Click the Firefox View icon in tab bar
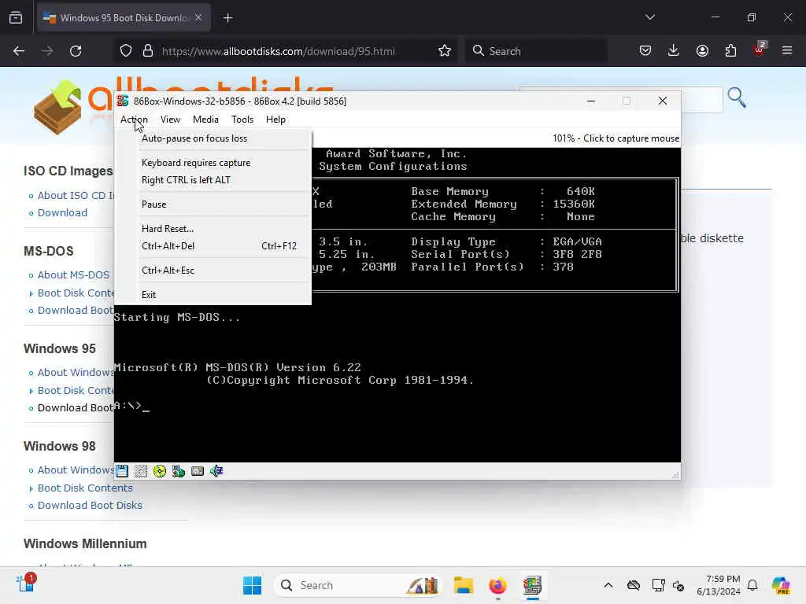Screen dimensions: 806x604 [x=16, y=18]
